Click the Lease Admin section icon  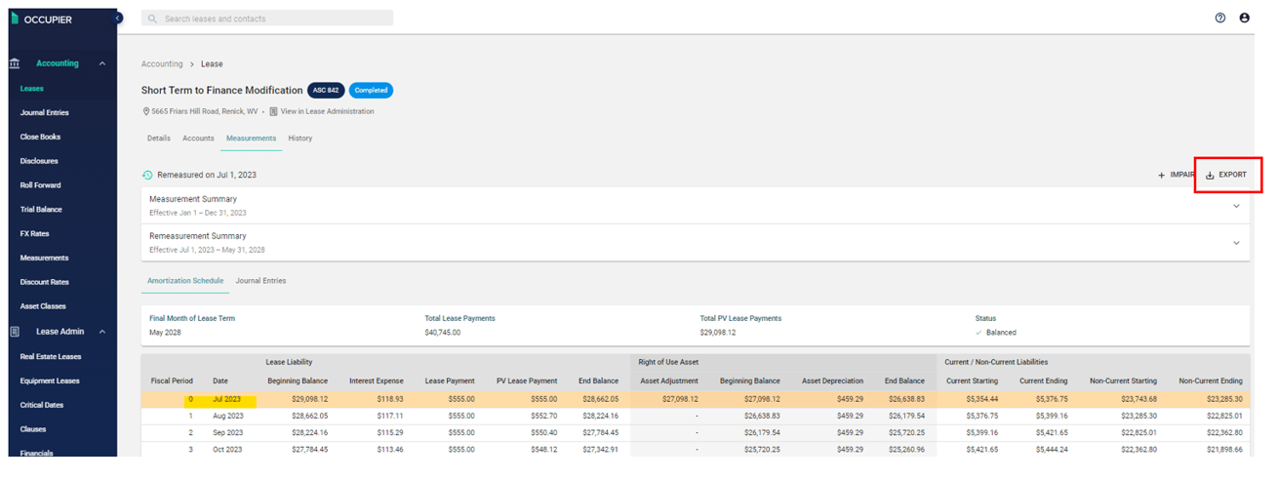(x=15, y=332)
